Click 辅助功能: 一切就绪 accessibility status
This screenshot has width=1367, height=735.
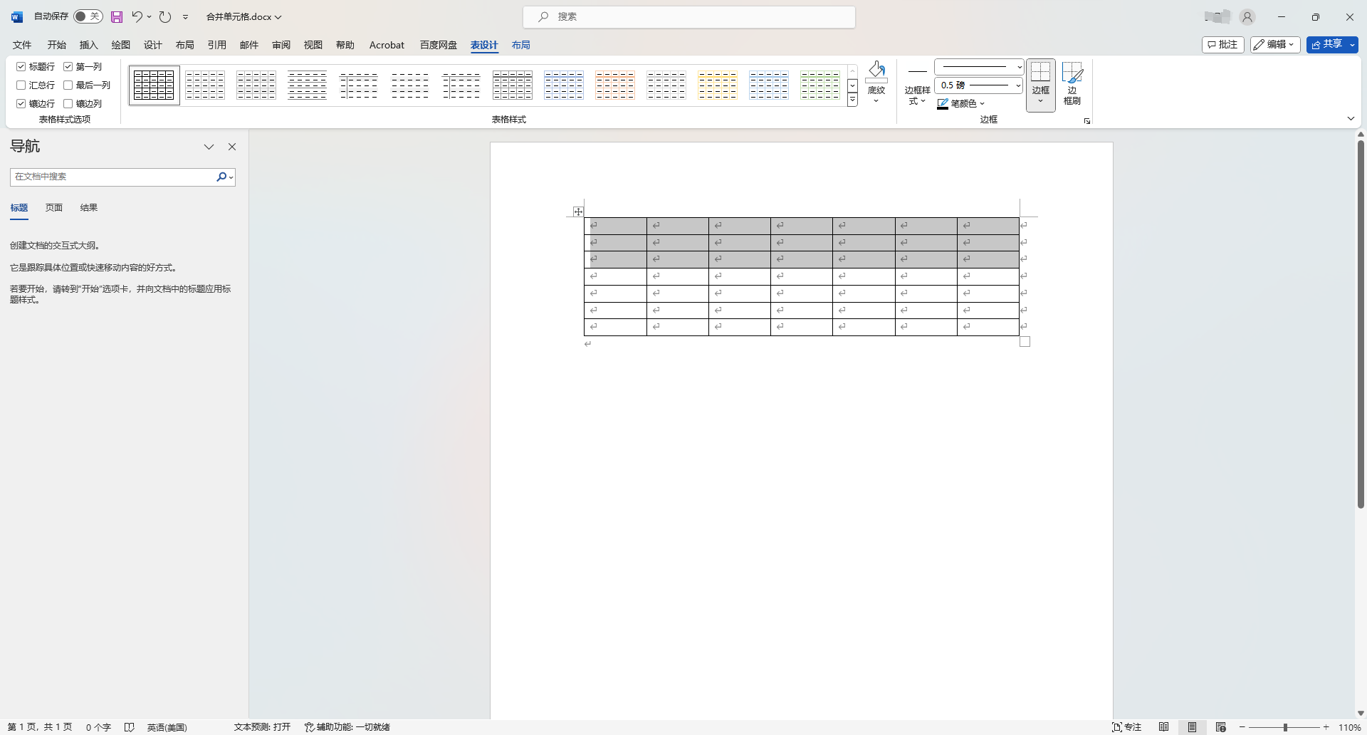(x=347, y=727)
